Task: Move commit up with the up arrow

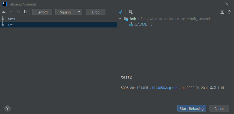Action: (4, 12)
